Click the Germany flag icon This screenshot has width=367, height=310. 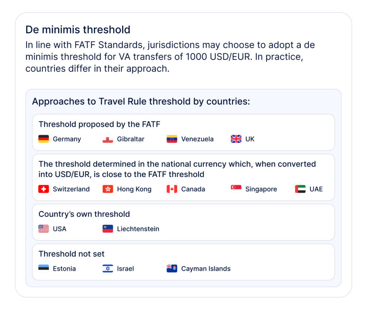click(x=43, y=139)
